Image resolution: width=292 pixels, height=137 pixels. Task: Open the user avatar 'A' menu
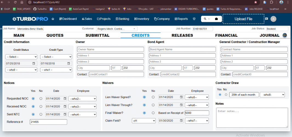[x=273, y=19]
